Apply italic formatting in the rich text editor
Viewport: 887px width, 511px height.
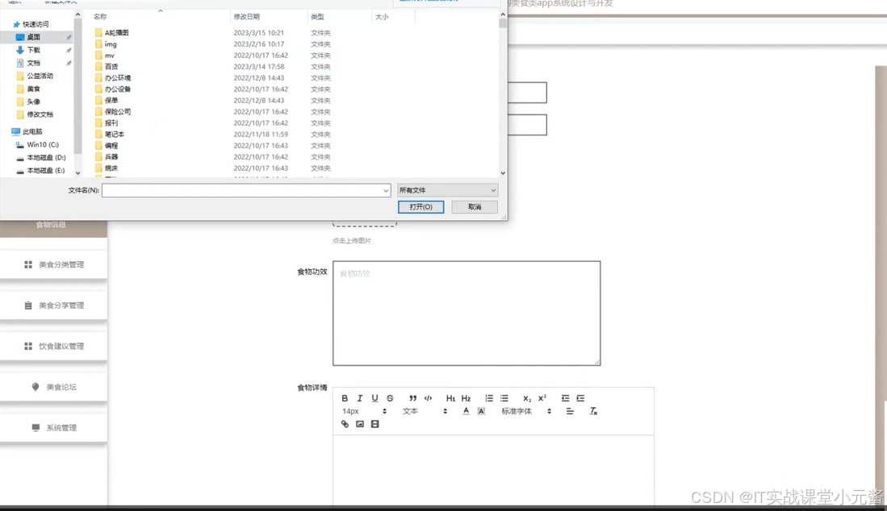coord(359,398)
